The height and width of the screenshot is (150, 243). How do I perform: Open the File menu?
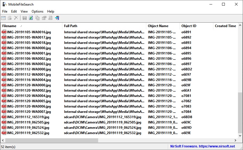click(x=5, y=11)
